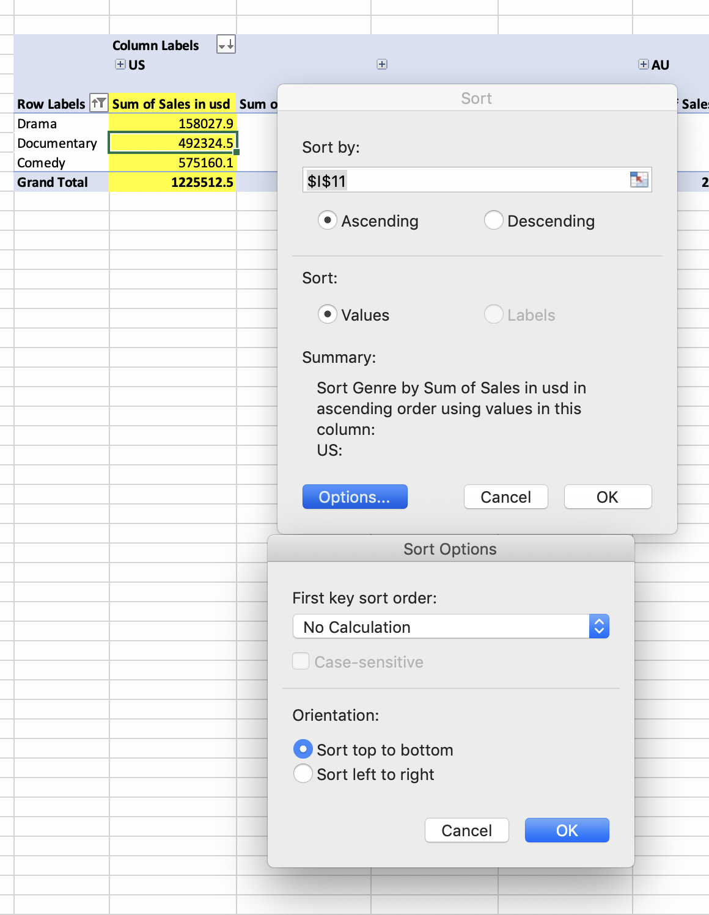The image size is (709, 915).
Task: Open the Row Labels filter icon
Action: coord(98,103)
